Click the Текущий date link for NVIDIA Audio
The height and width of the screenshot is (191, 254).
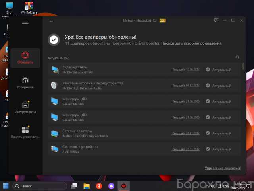(186, 86)
